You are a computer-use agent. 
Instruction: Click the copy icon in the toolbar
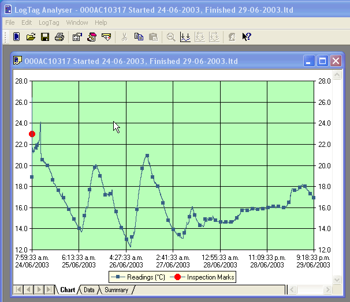139,37
